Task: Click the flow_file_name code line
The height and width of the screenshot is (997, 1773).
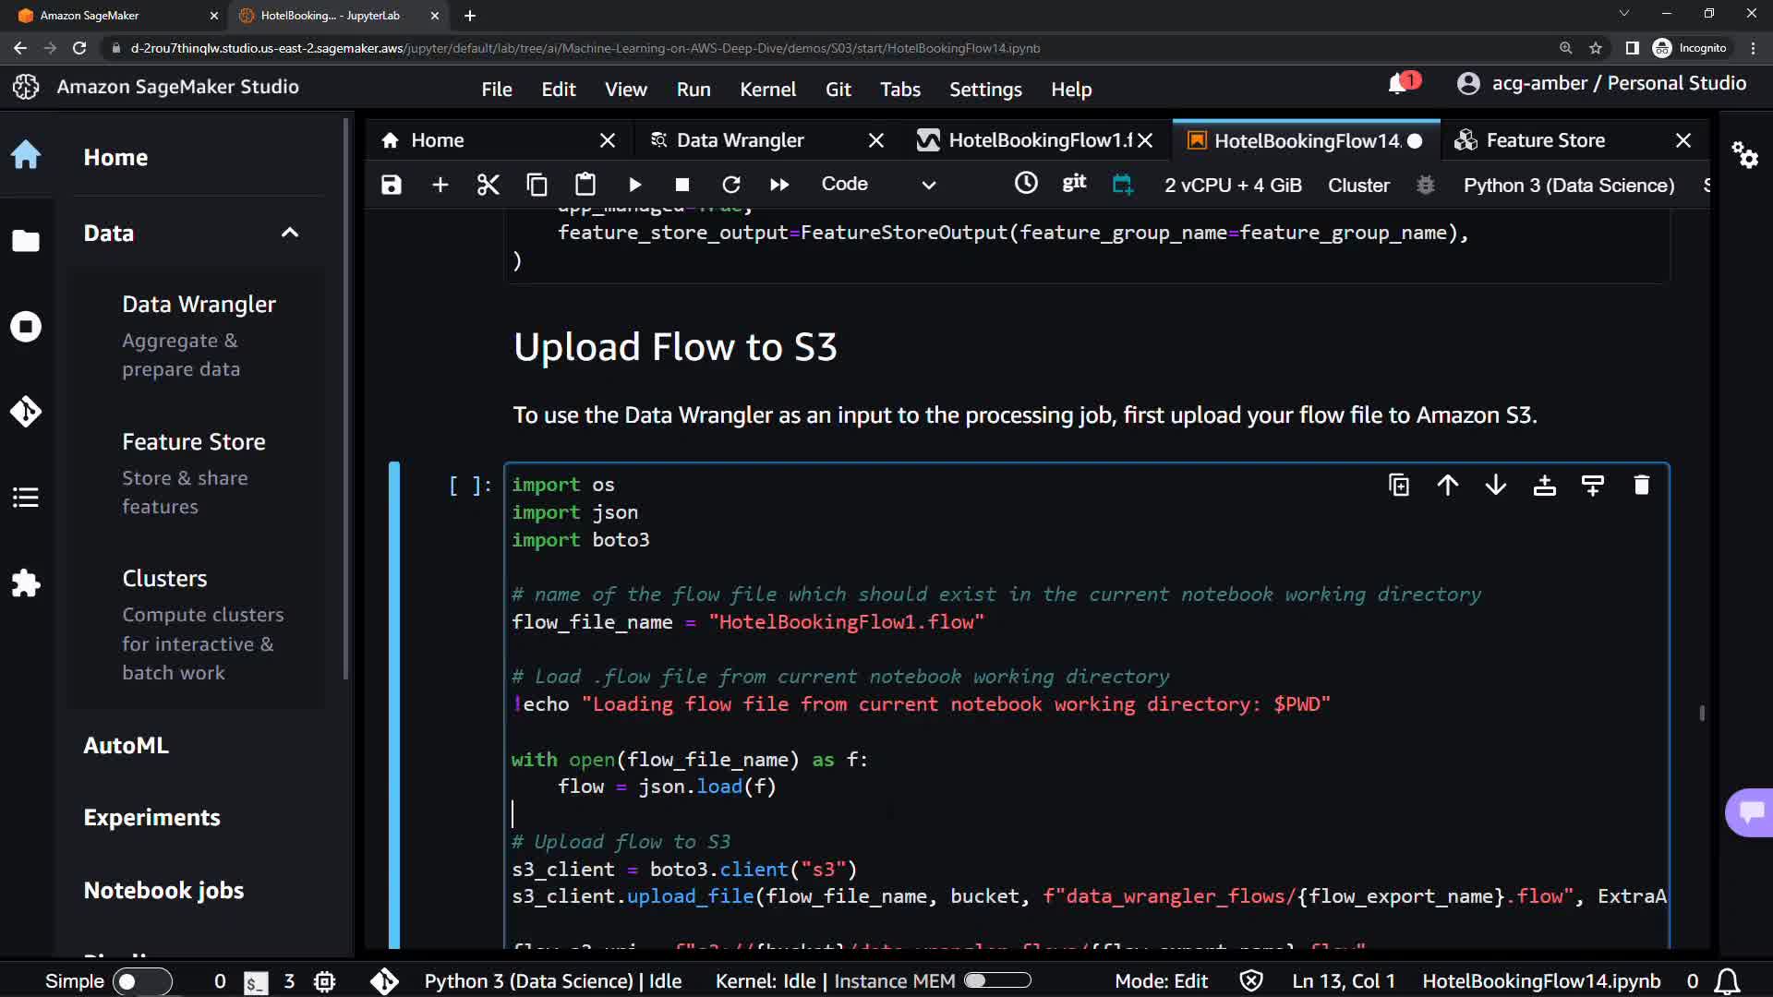Action: click(748, 622)
